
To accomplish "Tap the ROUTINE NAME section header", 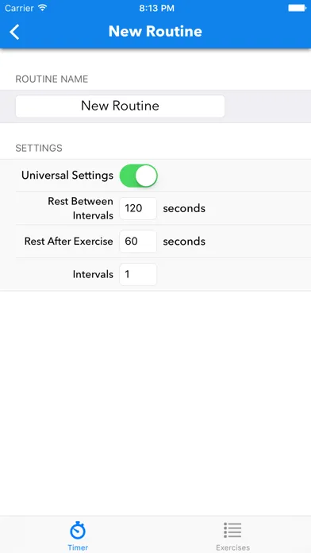I will tap(52, 79).
